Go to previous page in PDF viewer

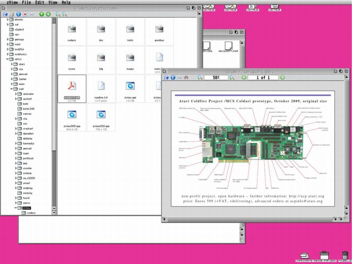pos(244,78)
